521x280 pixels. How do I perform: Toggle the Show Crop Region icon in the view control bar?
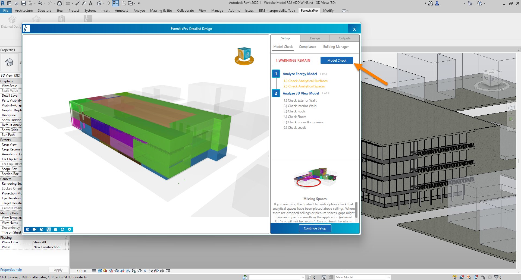click(x=128, y=271)
